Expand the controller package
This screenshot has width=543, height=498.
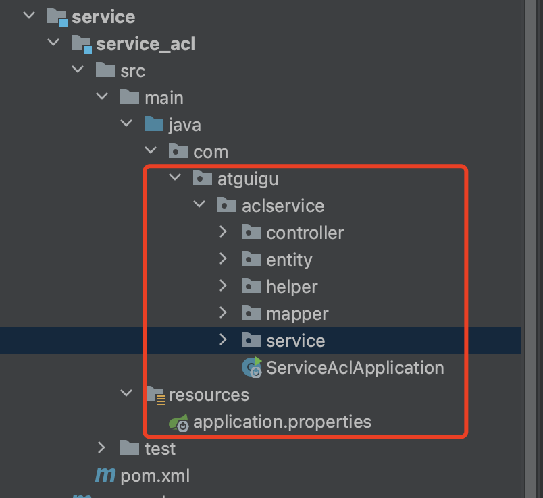224,232
